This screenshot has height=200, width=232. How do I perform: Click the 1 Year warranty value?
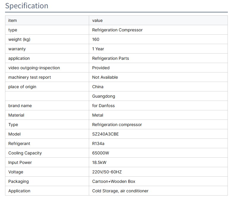(x=98, y=49)
